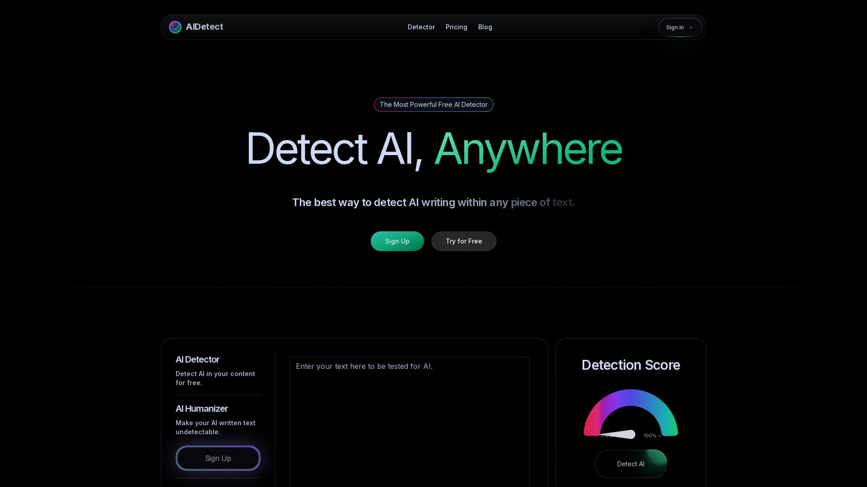This screenshot has height=487, width=867.
Task: Click the Detection Score panel heading
Action: (630, 365)
